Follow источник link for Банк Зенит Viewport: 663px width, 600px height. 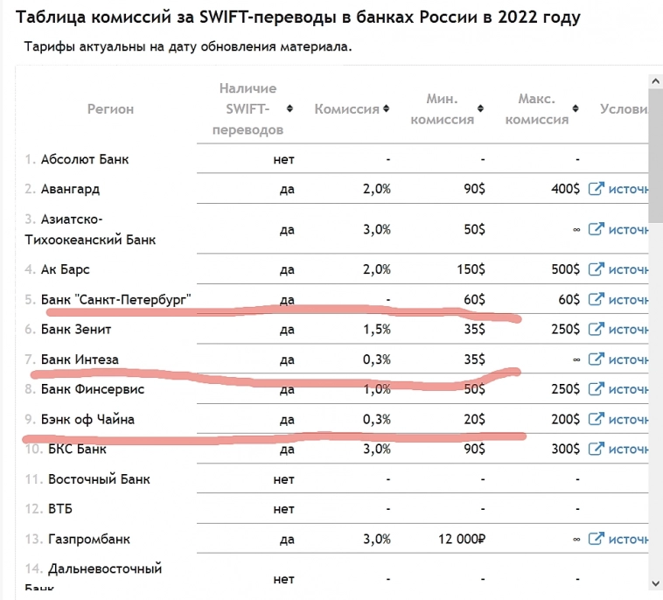tap(628, 330)
